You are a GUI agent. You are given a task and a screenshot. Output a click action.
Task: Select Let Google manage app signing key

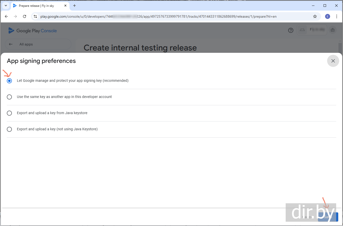[9, 81]
